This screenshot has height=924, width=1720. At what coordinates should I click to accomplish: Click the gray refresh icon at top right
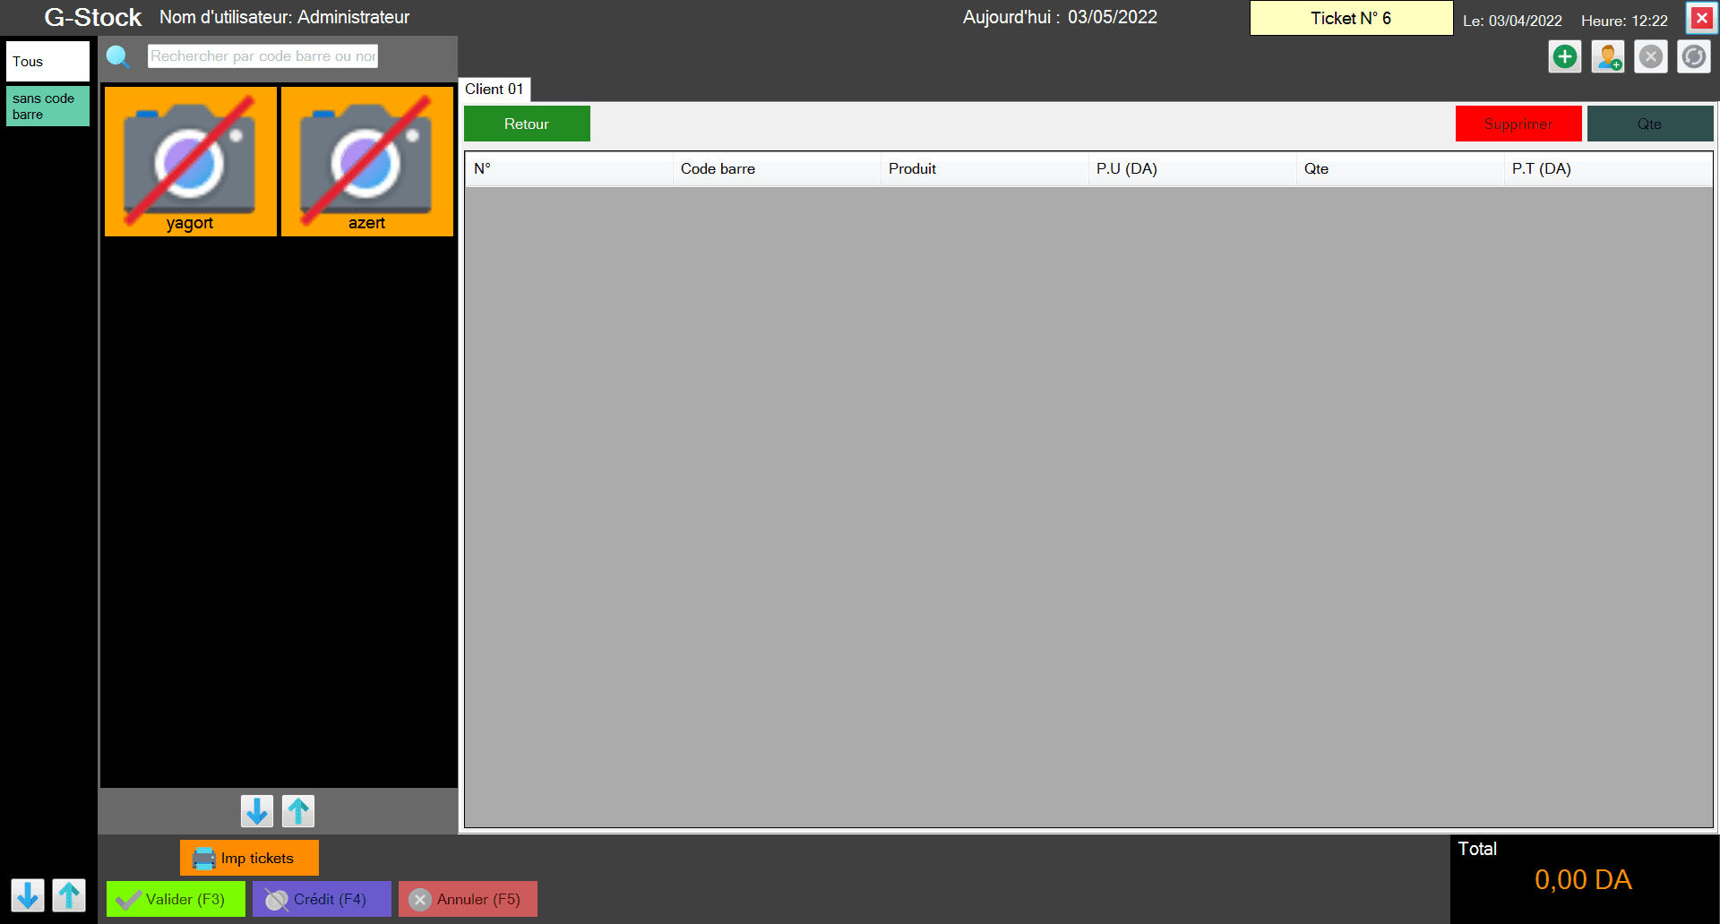click(x=1693, y=57)
